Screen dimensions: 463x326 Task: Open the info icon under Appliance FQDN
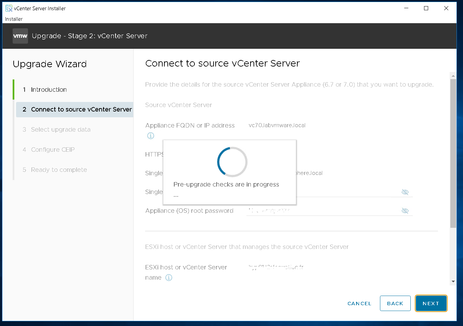click(x=151, y=136)
